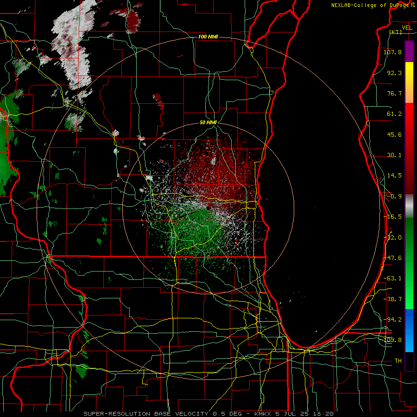The height and width of the screenshot is (417, 417).
Task: Click the [KT] units label
Action: [x=396, y=32]
